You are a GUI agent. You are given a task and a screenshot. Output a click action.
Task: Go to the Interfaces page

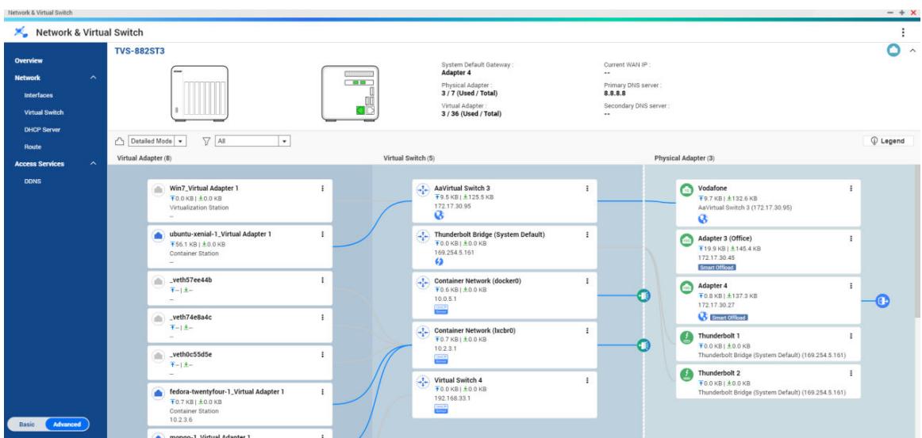click(38, 95)
